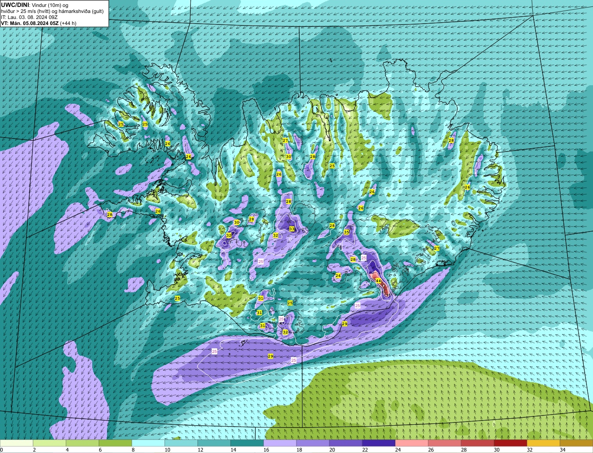This screenshot has width=593, height=453.
Task: Select the dark indigo 22–24 m/s swatch
Action: [x=379, y=443]
